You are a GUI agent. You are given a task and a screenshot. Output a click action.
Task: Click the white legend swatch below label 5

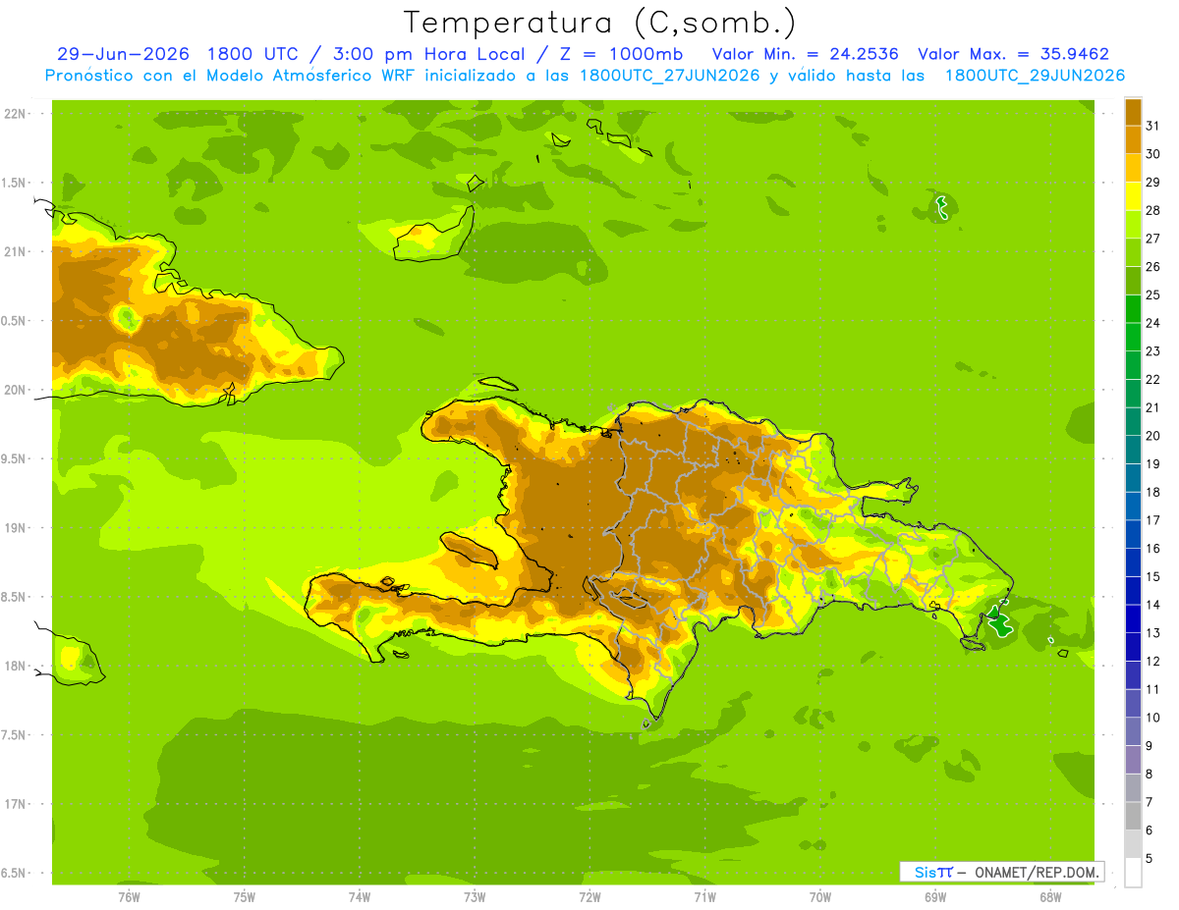click(1133, 873)
